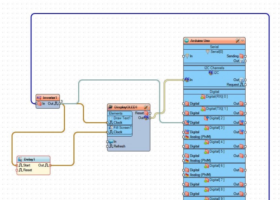Open the DisplayOLED1 tools wrench icon
Screen dimensions: 280x200
[x=146, y=107]
